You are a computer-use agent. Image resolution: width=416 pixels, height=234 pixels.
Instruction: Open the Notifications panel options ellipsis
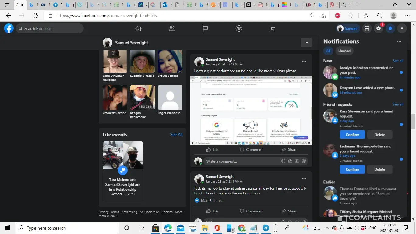coord(399,42)
